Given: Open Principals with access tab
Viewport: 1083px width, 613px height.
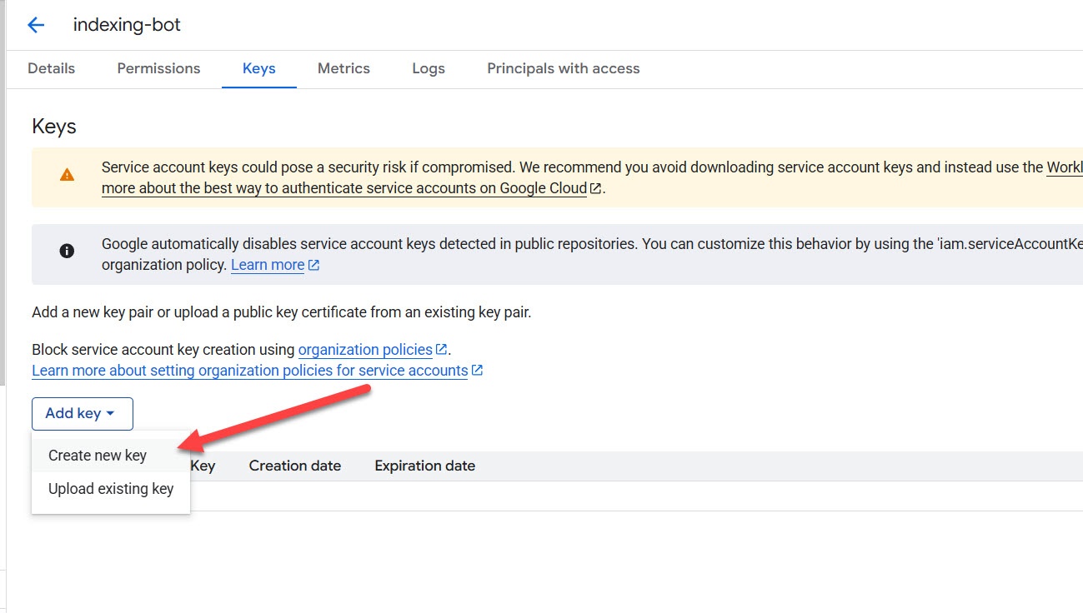Looking at the screenshot, I should coord(564,69).
